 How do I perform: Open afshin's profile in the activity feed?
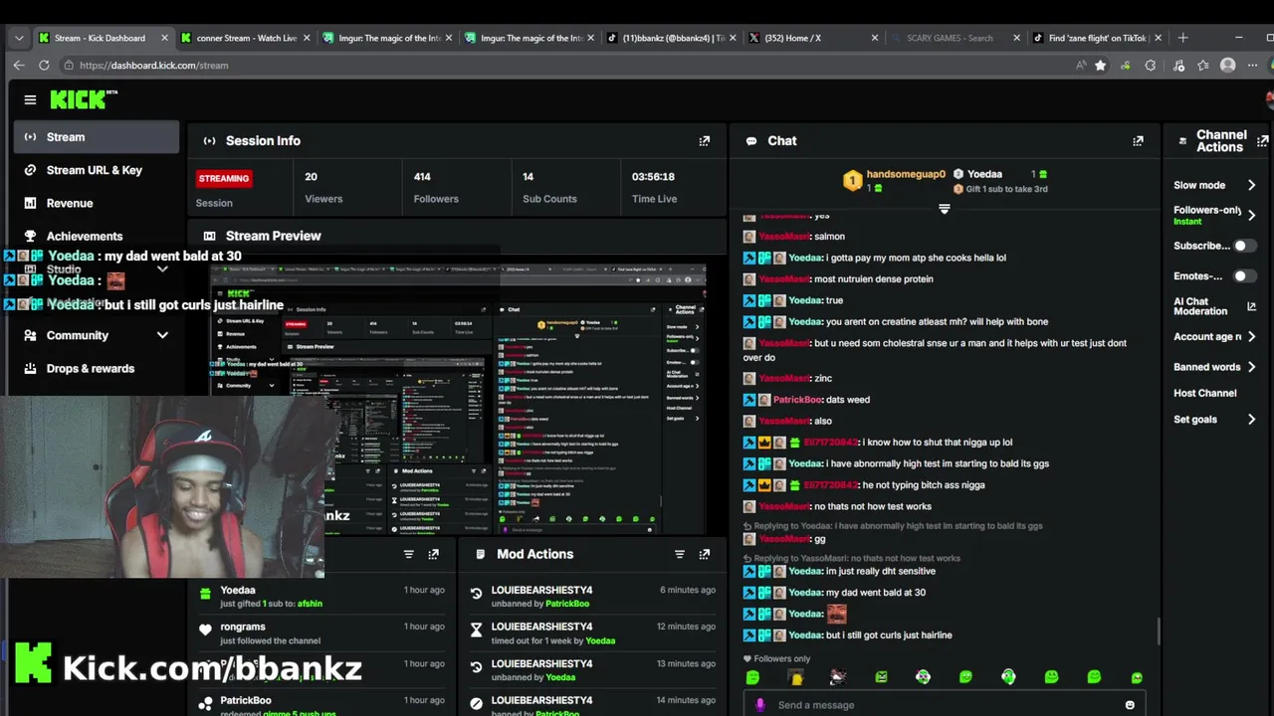(x=310, y=604)
